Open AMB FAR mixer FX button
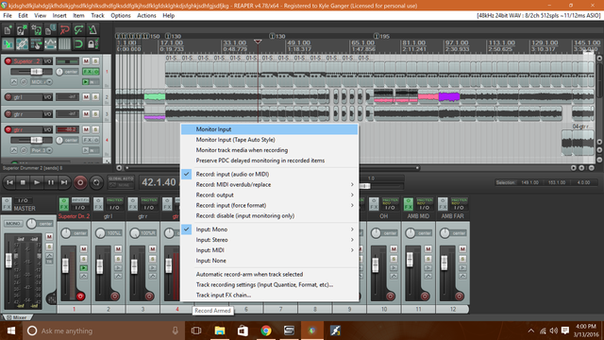Image resolution: width=604 pixels, height=340 pixels. (443, 204)
